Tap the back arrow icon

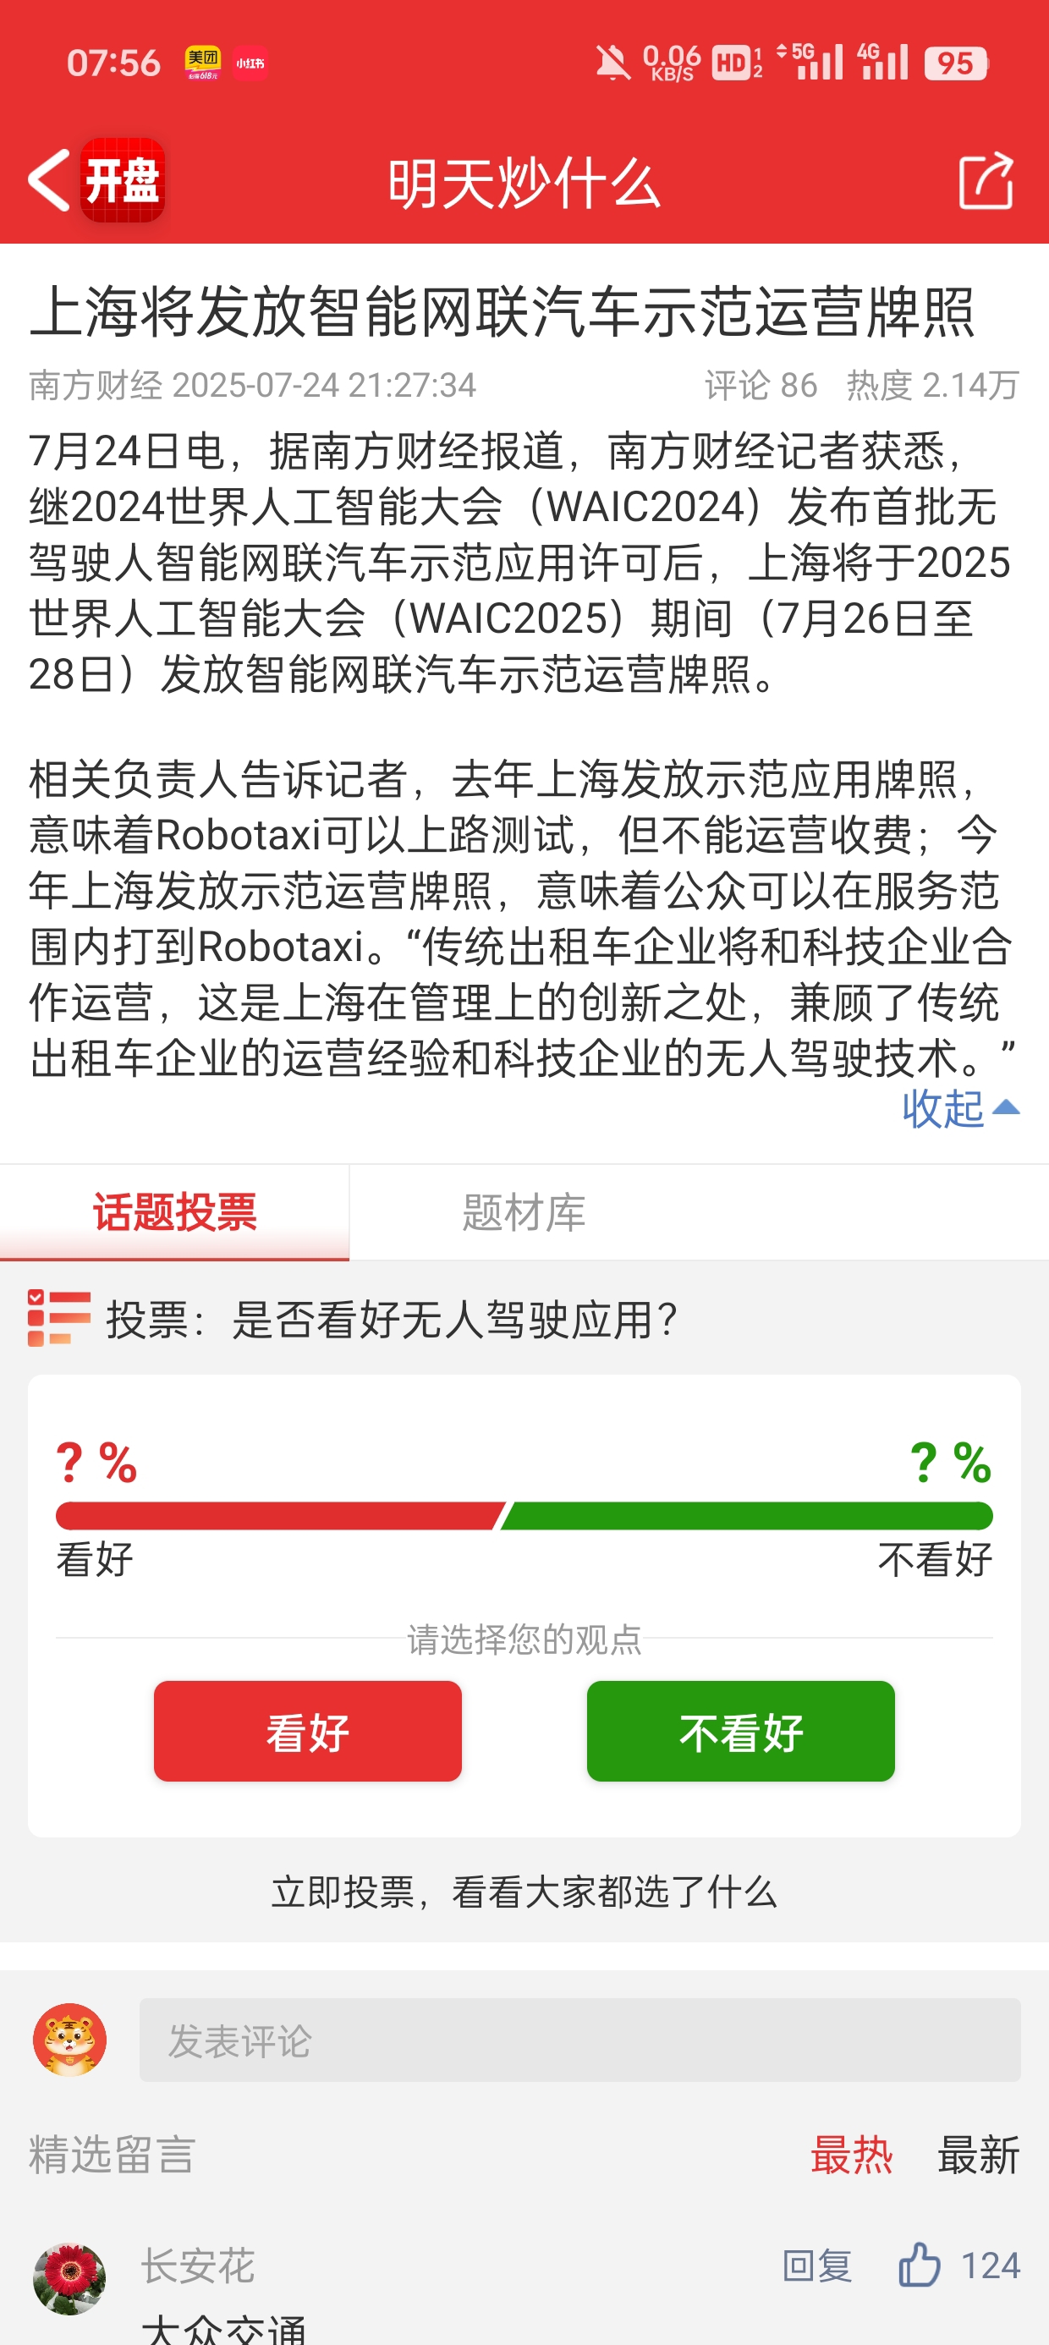click(x=49, y=180)
